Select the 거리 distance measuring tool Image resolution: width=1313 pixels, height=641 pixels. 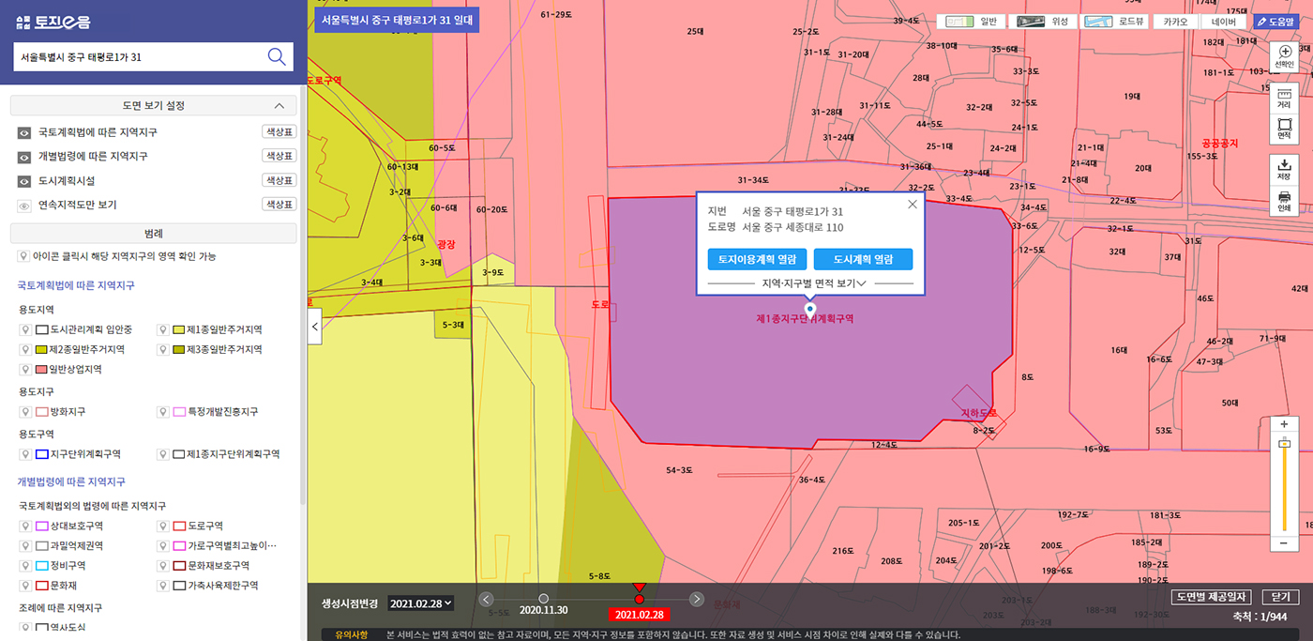[1285, 98]
